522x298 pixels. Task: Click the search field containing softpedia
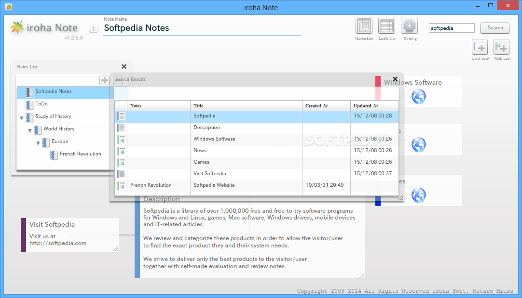pos(452,28)
